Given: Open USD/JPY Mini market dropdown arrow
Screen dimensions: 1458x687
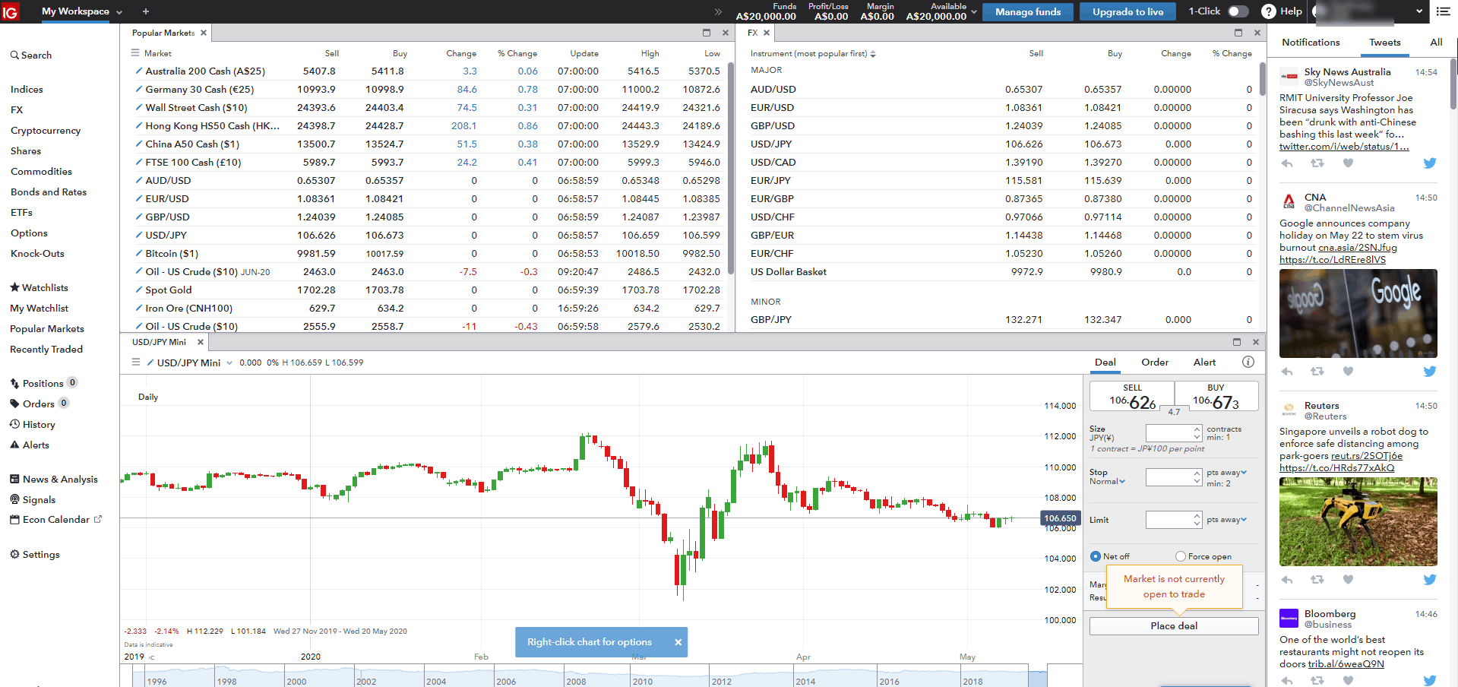Looking at the screenshot, I should 229,363.
